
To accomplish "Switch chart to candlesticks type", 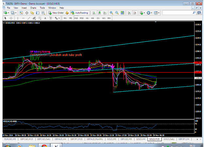I will pyautogui.click(x=100, y=13).
